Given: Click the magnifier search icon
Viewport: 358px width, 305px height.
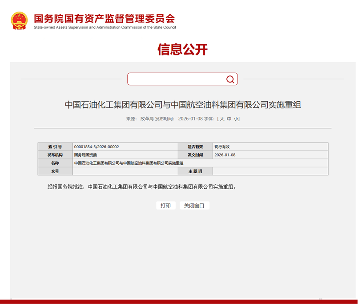Looking at the screenshot, I should coord(230,79).
